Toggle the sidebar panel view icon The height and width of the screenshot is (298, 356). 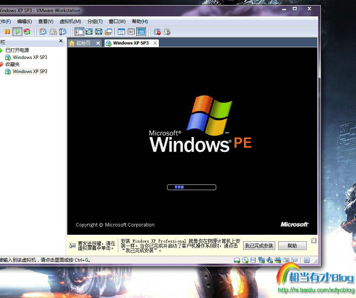point(79,32)
